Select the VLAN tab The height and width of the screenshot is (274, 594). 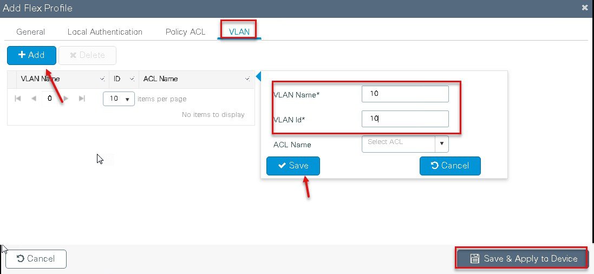(239, 32)
